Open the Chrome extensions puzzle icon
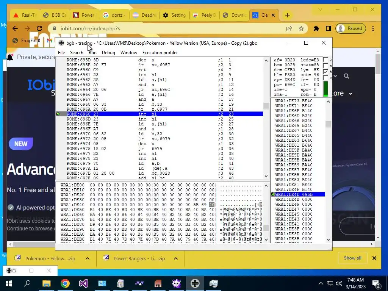The image size is (388, 291). pyautogui.click(x=316, y=28)
